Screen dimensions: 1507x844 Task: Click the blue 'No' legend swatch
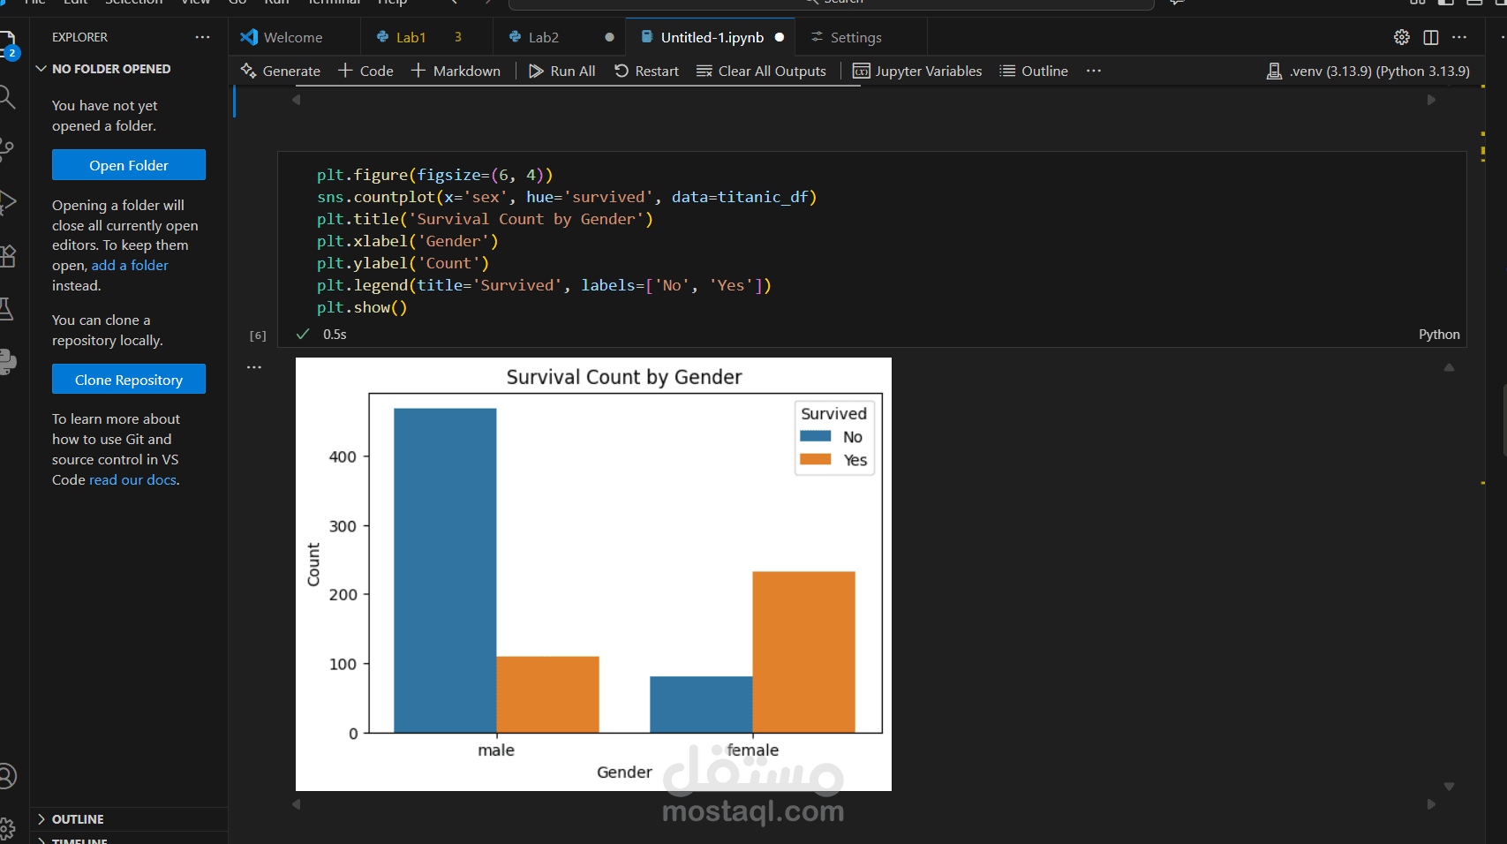pos(815,436)
